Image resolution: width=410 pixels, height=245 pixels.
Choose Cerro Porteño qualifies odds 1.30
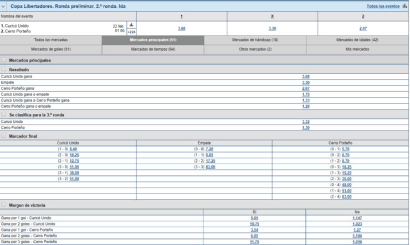[306, 128]
